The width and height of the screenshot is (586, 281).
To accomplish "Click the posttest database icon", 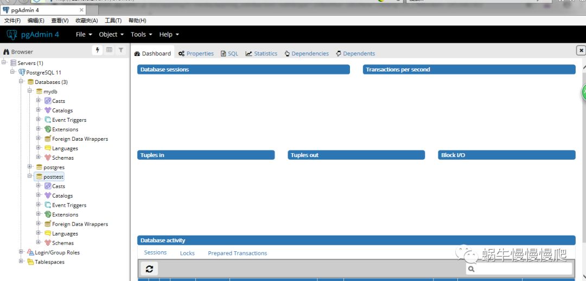I will 39,177.
